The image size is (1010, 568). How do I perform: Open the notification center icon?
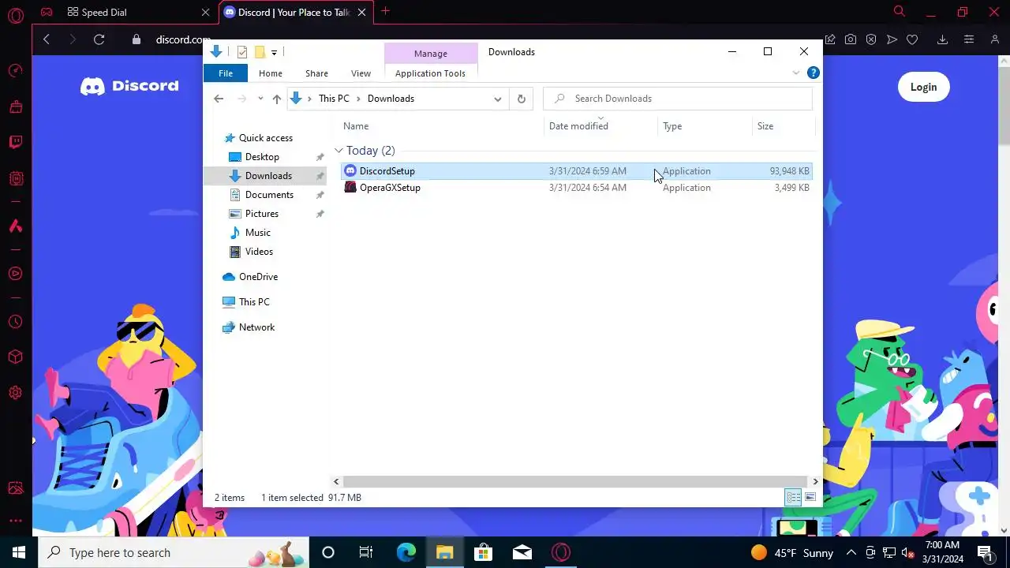pyautogui.click(x=985, y=552)
